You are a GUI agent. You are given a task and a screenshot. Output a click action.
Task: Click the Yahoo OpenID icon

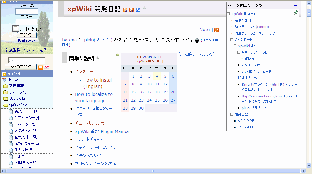[46, 67]
